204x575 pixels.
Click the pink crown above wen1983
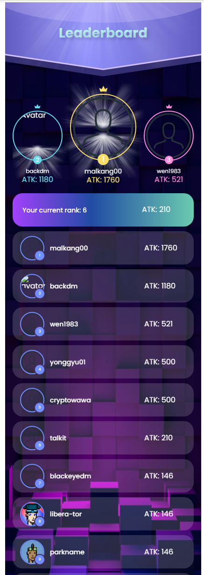pyautogui.click(x=169, y=106)
